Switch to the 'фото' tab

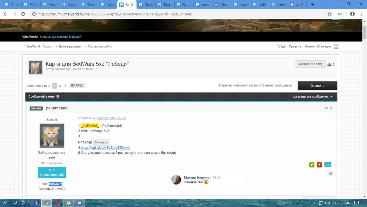[203, 5]
